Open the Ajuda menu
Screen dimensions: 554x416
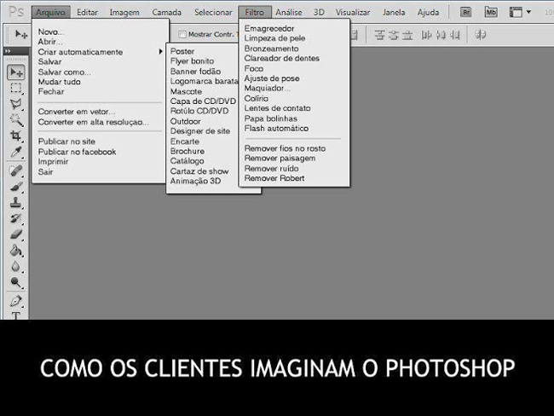click(x=428, y=13)
